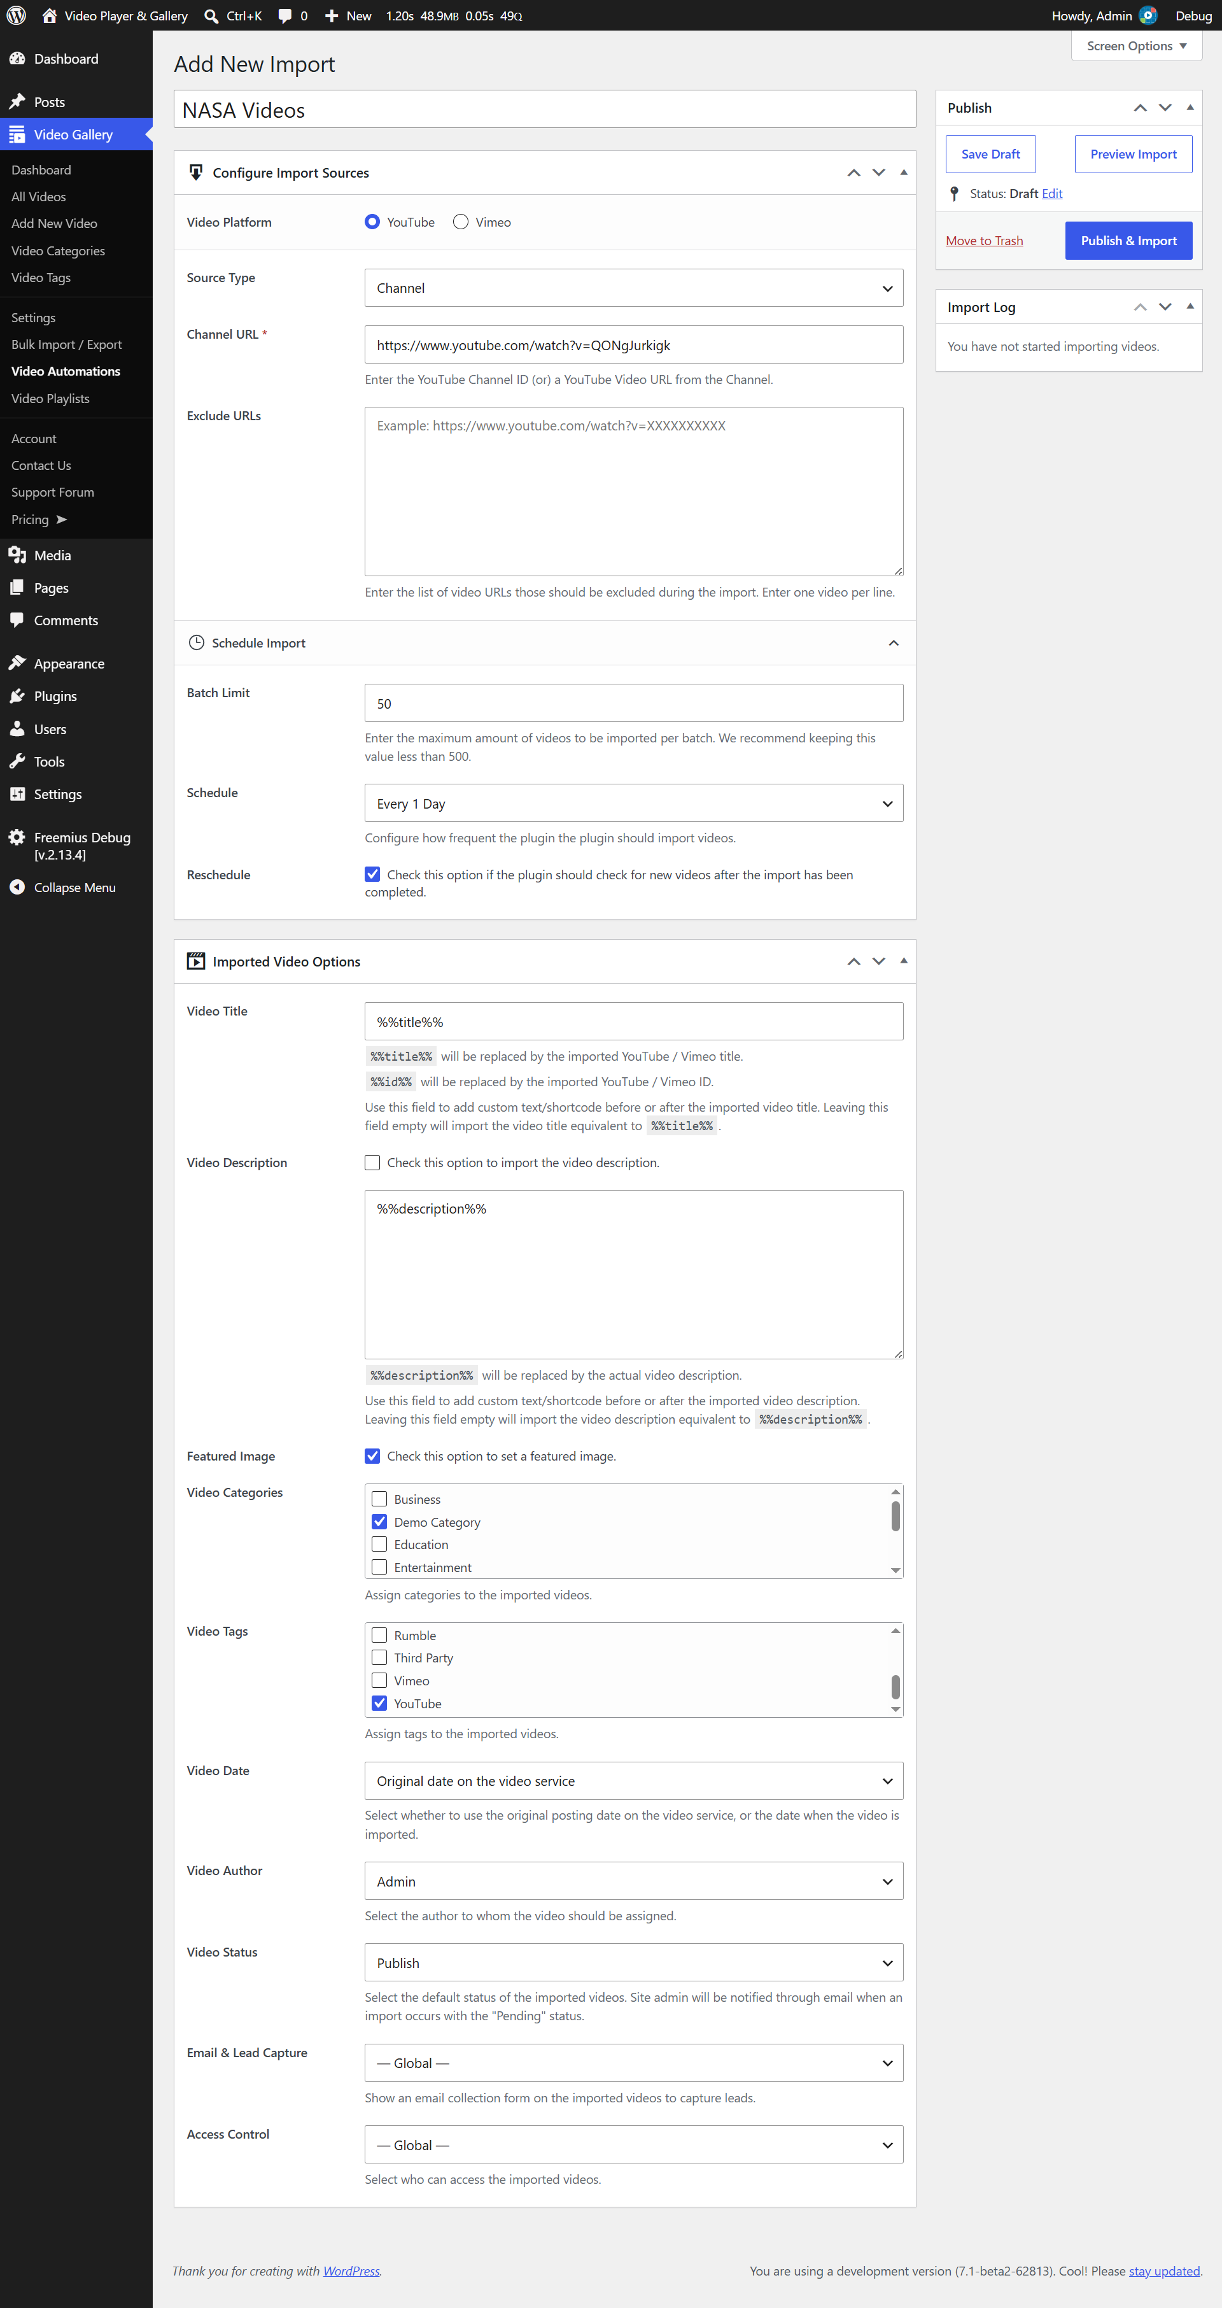Open the Video Date dropdown
This screenshot has width=1222, height=2308.
635,1780
